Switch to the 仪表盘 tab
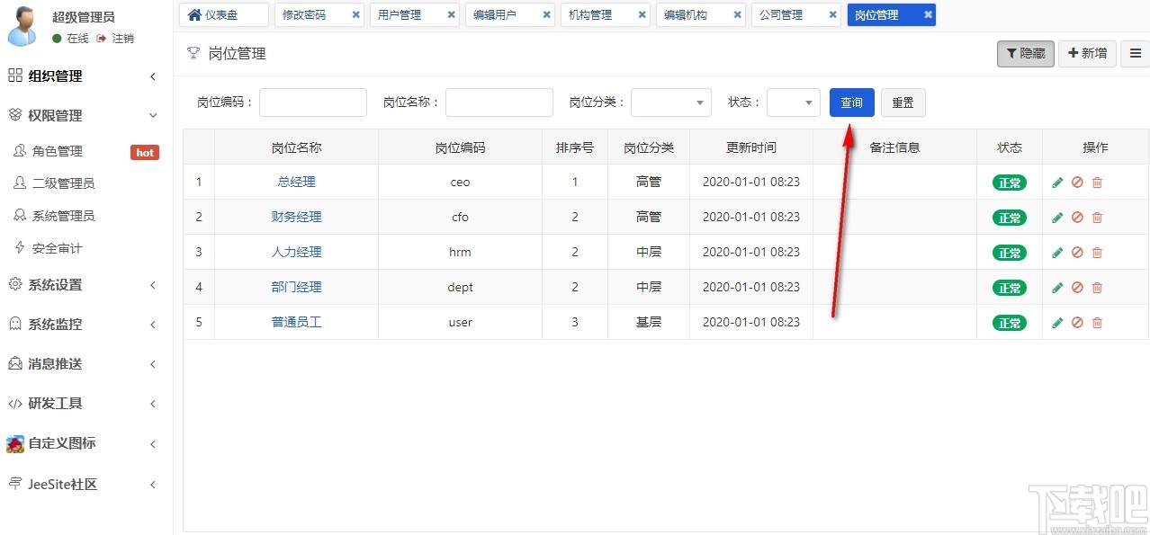 coord(224,15)
